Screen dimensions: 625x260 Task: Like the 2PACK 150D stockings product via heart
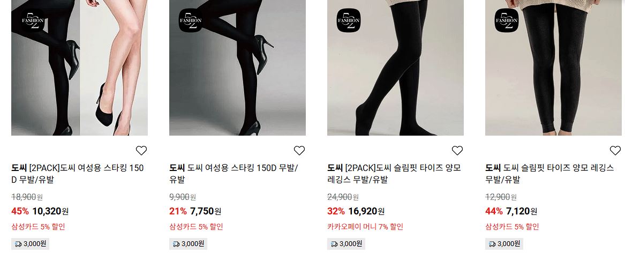click(x=141, y=150)
